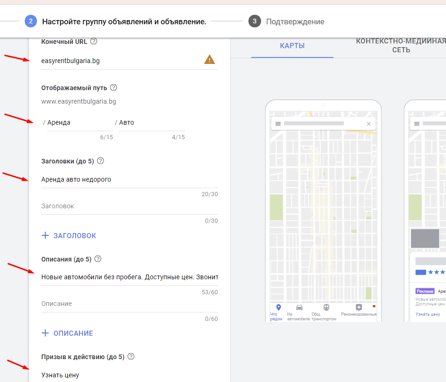Select the Что рядом pin icon
446x382 pixels.
pyautogui.click(x=278, y=307)
